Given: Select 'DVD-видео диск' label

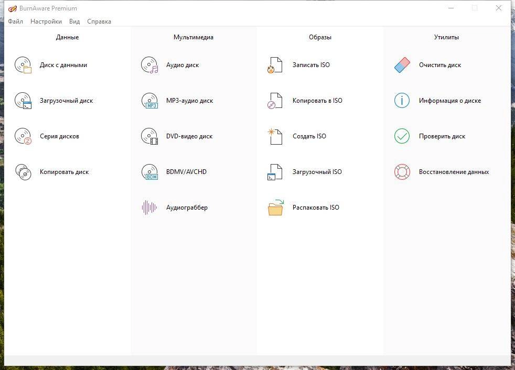Looking at the screenshot, I should 189,136.
